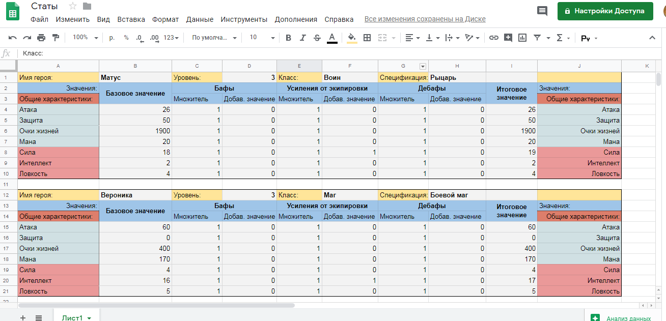Expand column G filter dropdown

(x=422, y=66)
